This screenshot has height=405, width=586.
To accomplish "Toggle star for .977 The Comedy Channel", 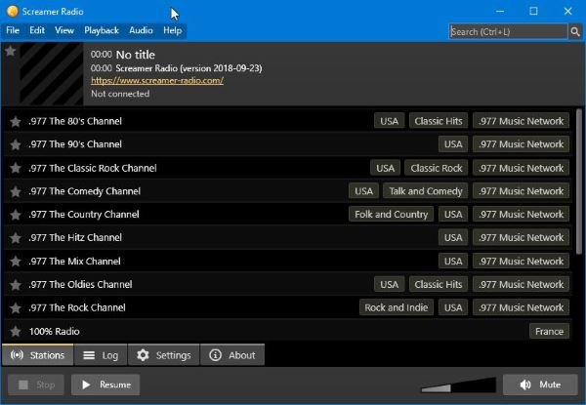I will click(x=16, y=191).
